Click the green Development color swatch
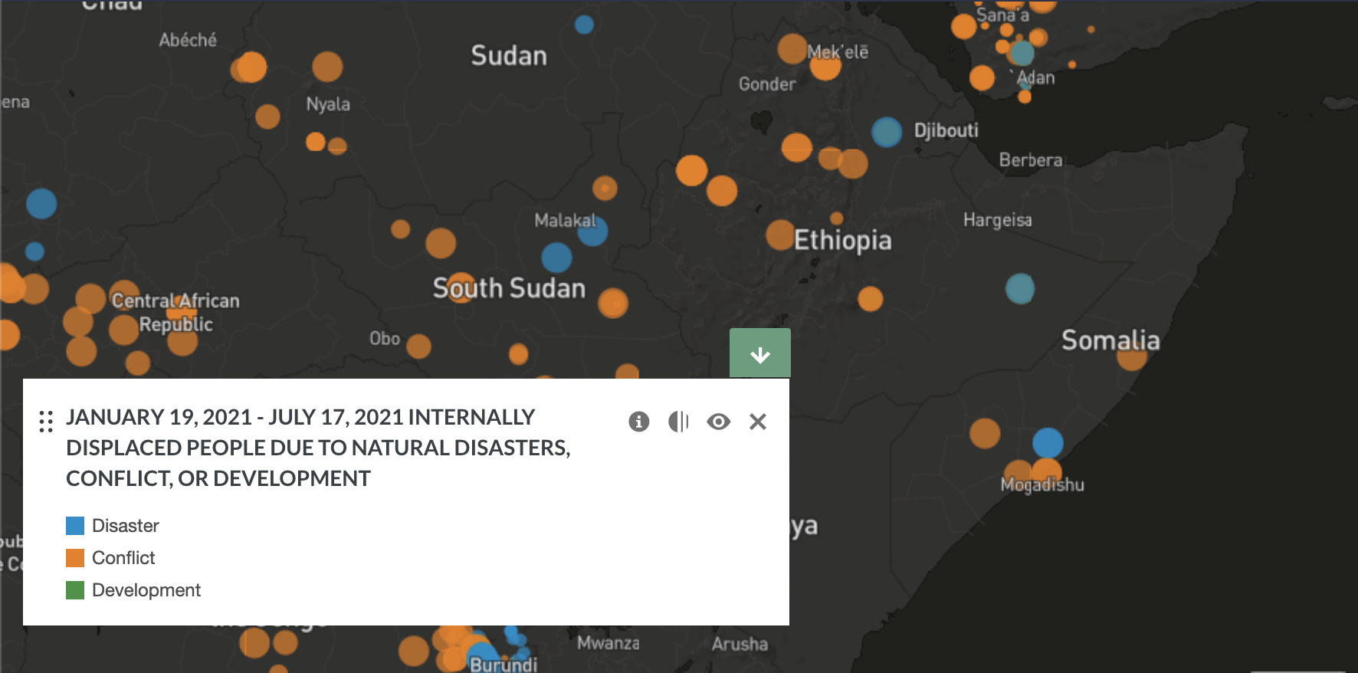The width and height of the screenshot is (1358, 673). coord(75,590)
